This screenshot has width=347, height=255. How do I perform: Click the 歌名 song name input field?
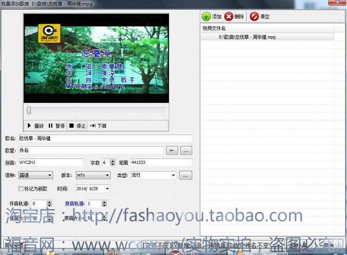(x=105, y=138)
